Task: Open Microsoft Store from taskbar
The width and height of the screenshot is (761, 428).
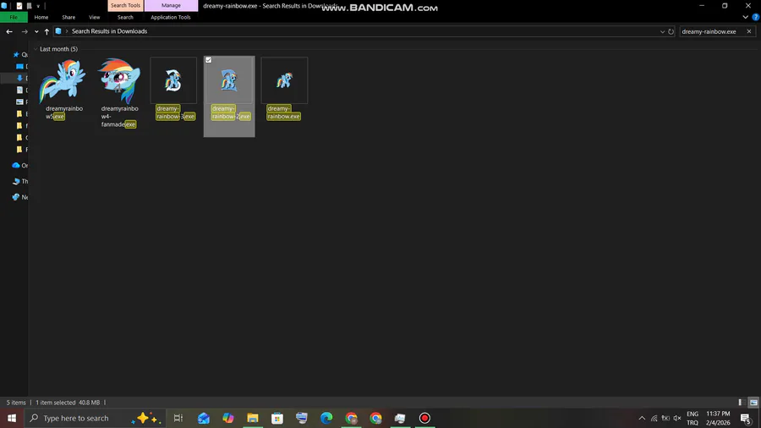Action: 277,419
